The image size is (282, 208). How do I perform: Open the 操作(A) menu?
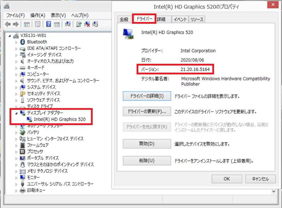[38, 15]
